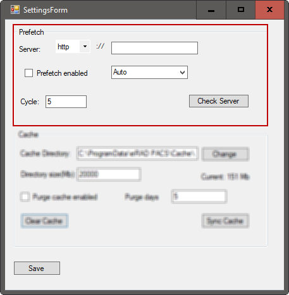Focus the Server address text field
289x295 pixels.
(154, 48)
